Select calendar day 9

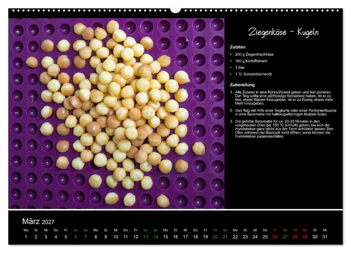106,237
